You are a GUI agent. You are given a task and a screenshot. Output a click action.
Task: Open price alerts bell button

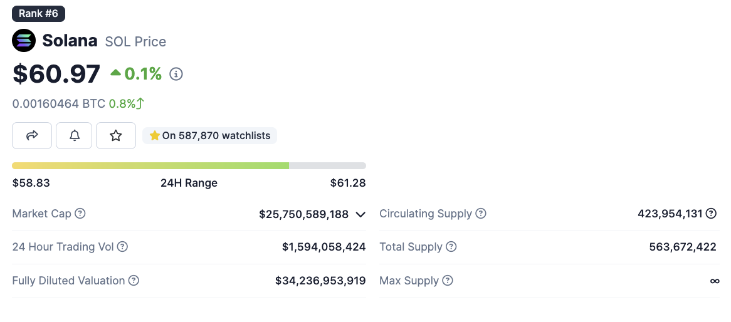pos(74,135)
